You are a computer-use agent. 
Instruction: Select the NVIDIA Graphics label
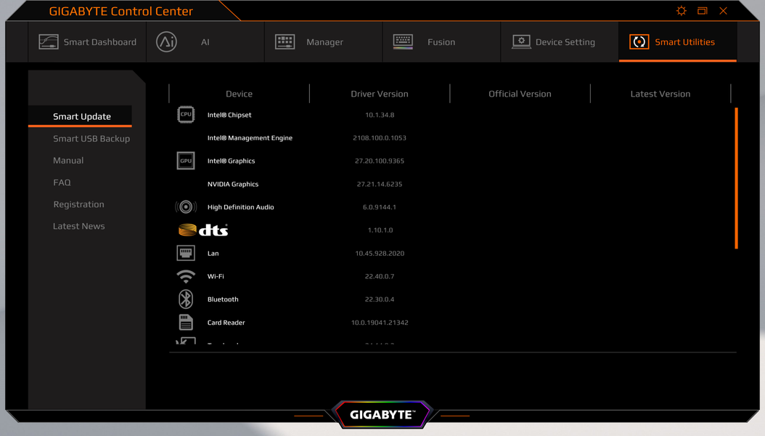tap(233, 184)
